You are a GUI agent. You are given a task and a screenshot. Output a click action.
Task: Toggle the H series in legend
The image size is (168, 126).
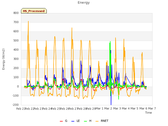tap(88, 121)
